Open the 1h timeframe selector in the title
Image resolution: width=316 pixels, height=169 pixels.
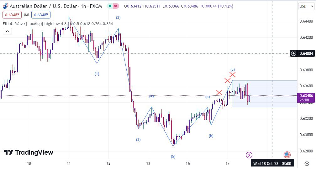[83, 6]
